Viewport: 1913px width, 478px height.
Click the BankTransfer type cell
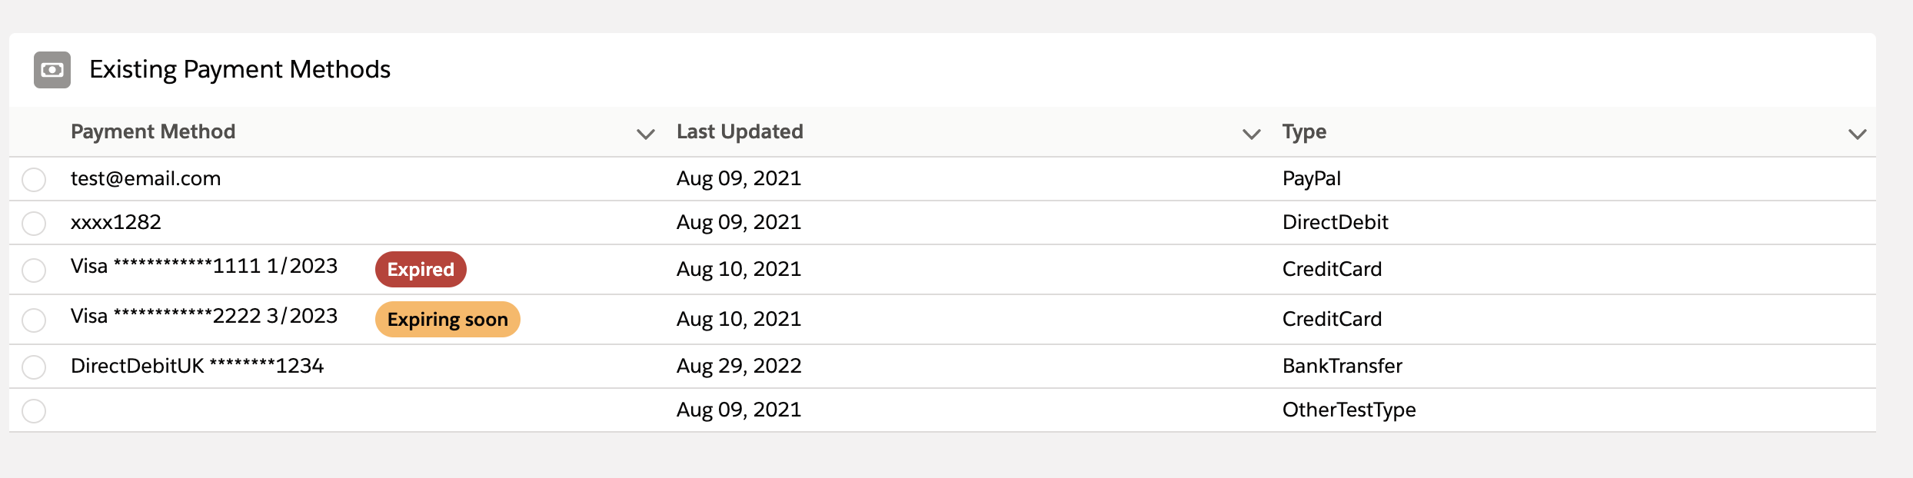pos(1342,366)
